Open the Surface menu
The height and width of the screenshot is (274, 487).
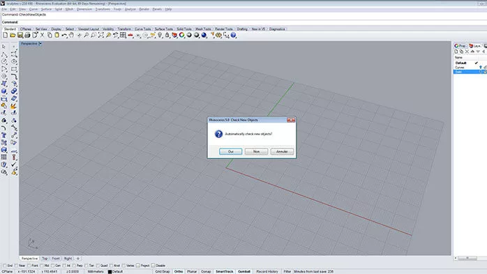point(46,9)
